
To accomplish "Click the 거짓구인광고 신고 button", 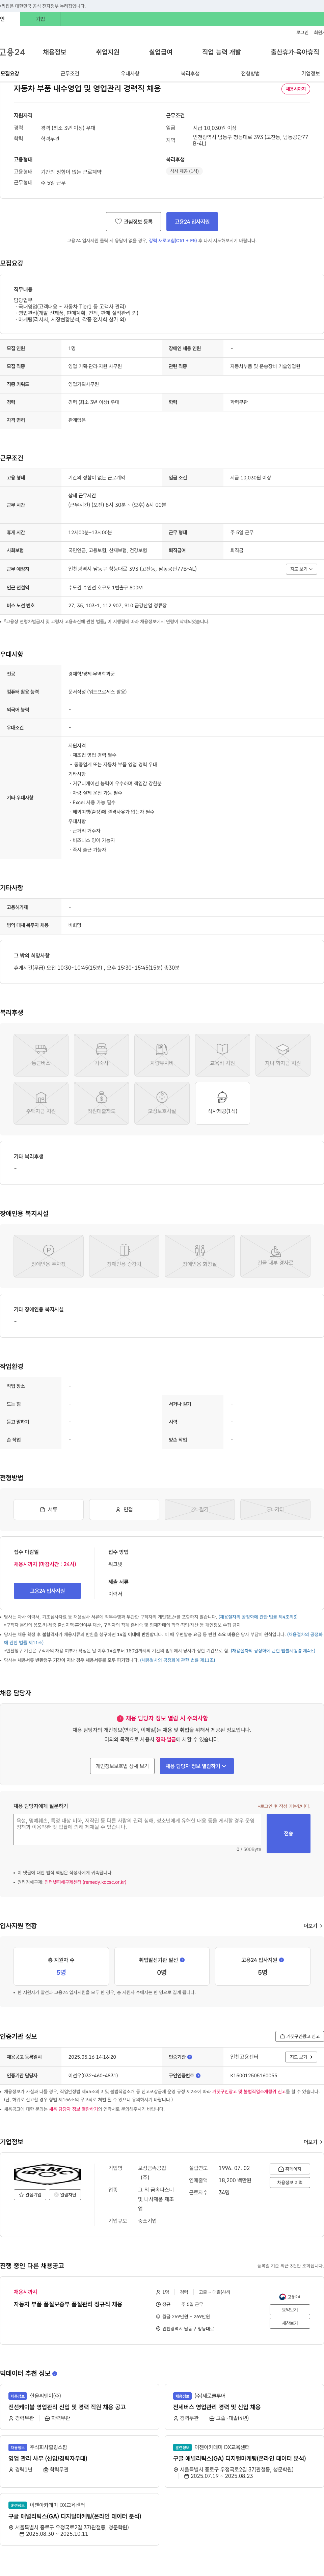I will coord(299,2036).
